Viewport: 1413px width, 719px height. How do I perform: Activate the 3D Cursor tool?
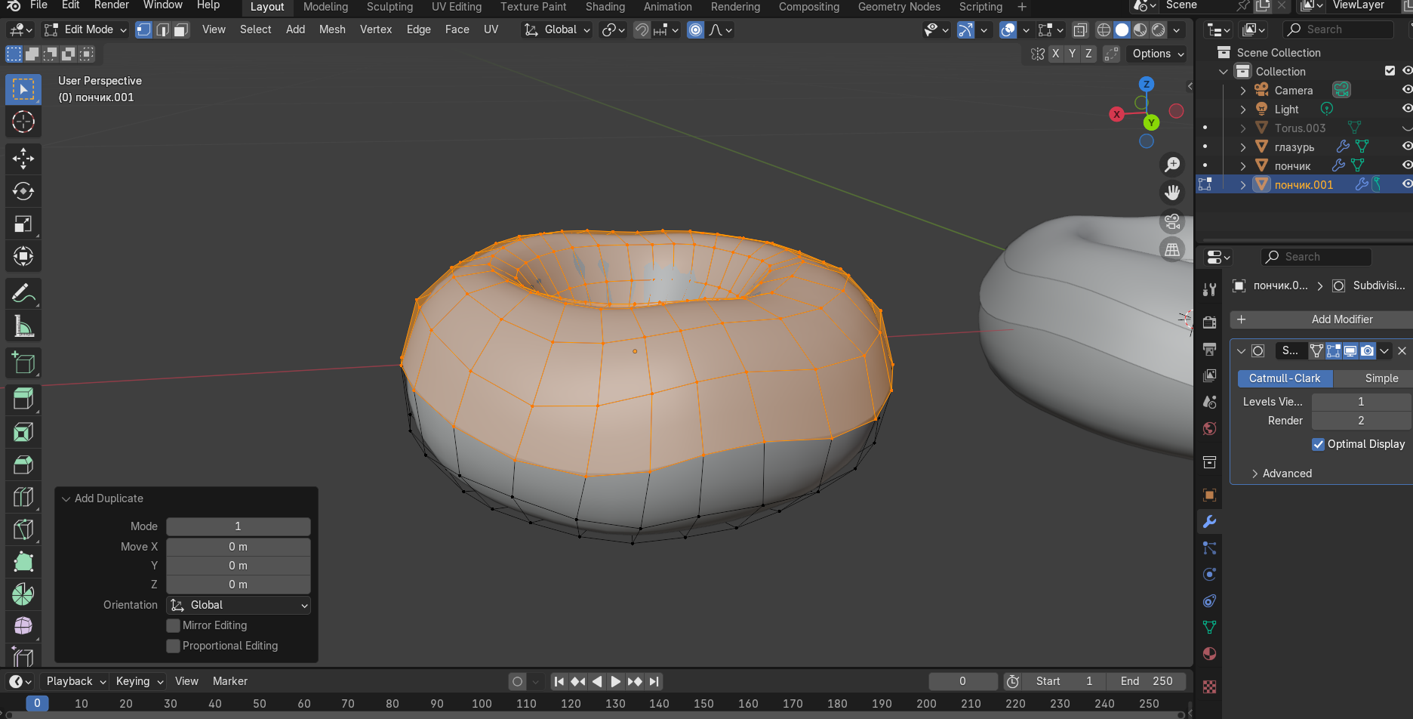click(x=23, y=122)
